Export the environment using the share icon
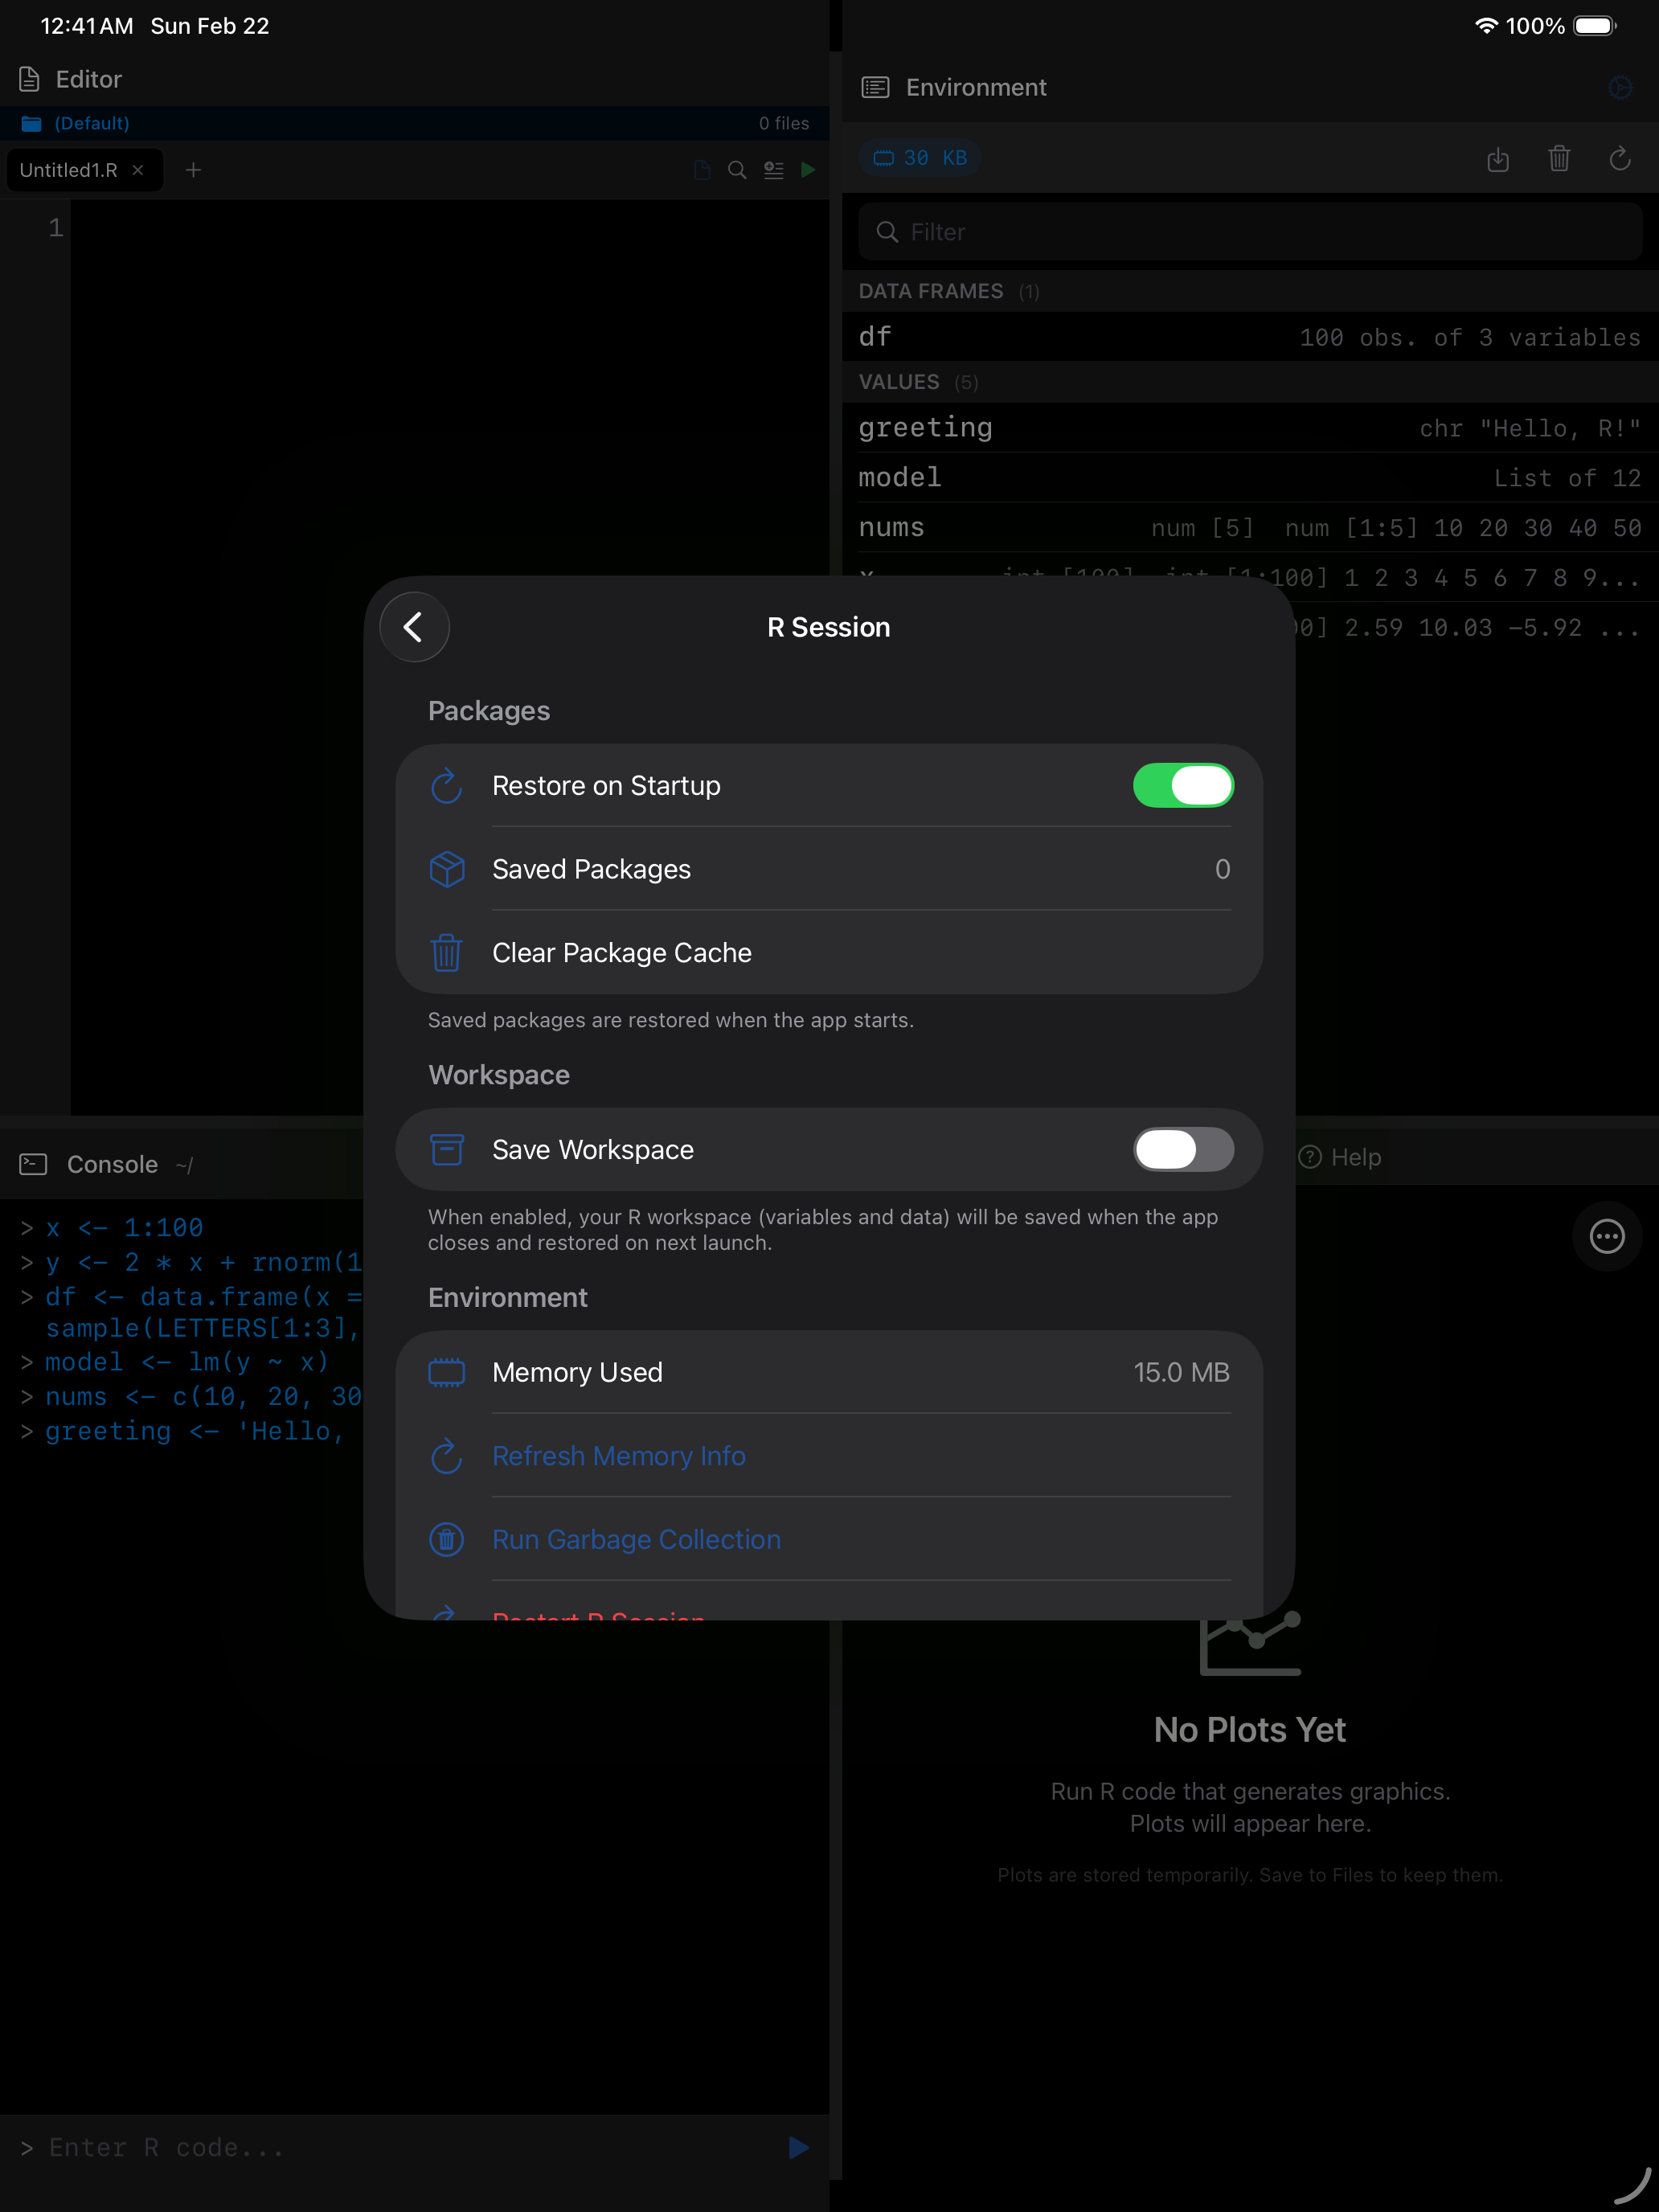1659x2212 pixels. tap(1498, 159)
